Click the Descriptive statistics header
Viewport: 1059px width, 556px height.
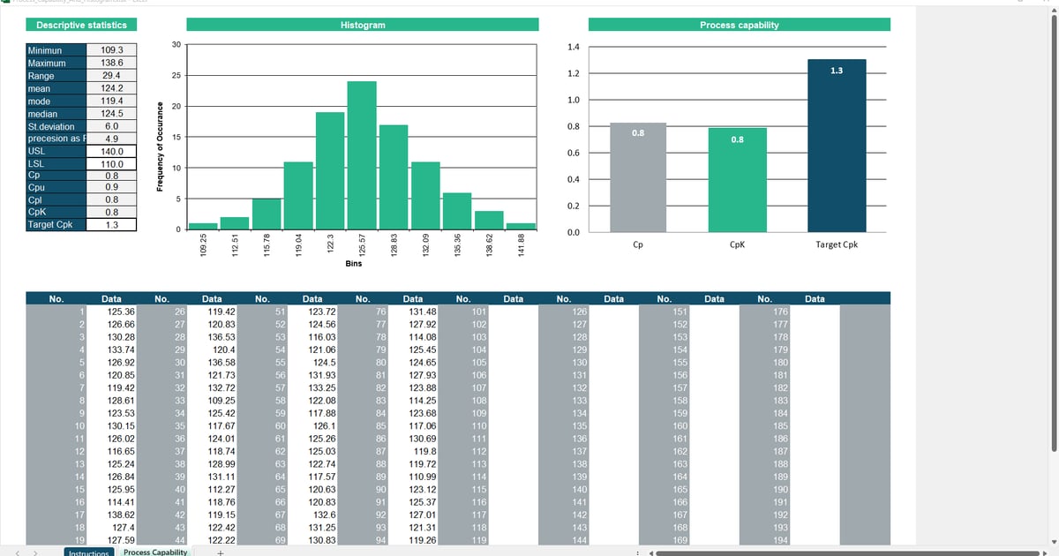tap(80, 25)
